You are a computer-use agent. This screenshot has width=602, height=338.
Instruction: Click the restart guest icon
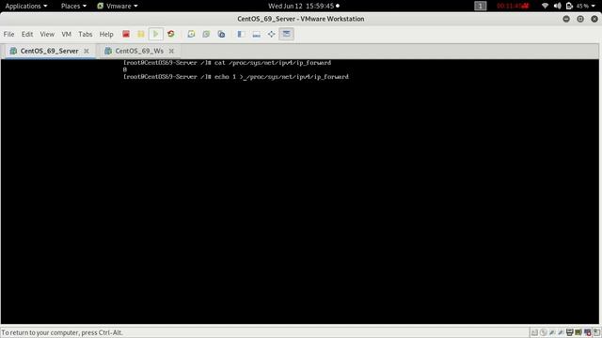171,34
